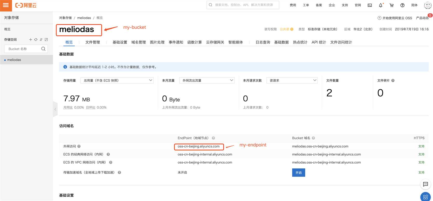Viewport: 433px width, 201px height.
Task: Click 对象存储 in the breadcrumb
Action: (x=65, y=18)
